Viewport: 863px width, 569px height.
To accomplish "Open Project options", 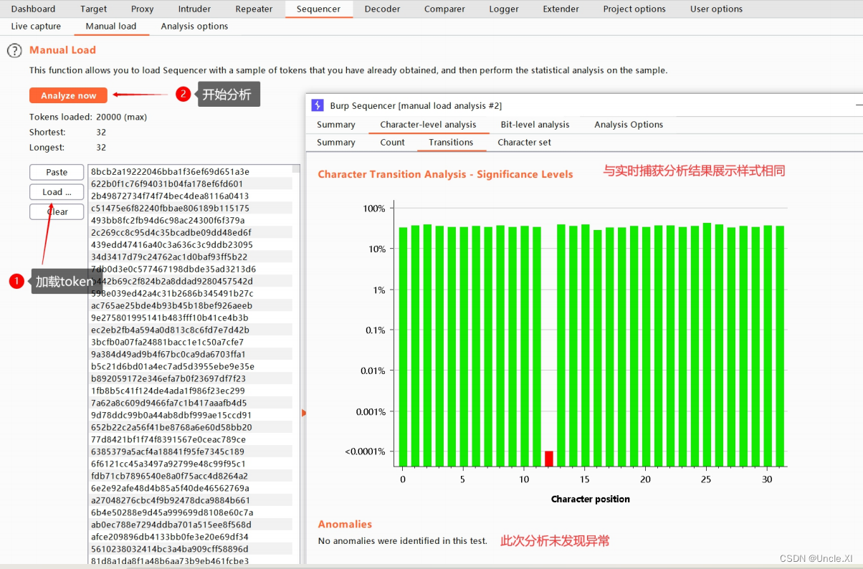I will [634, 9].
